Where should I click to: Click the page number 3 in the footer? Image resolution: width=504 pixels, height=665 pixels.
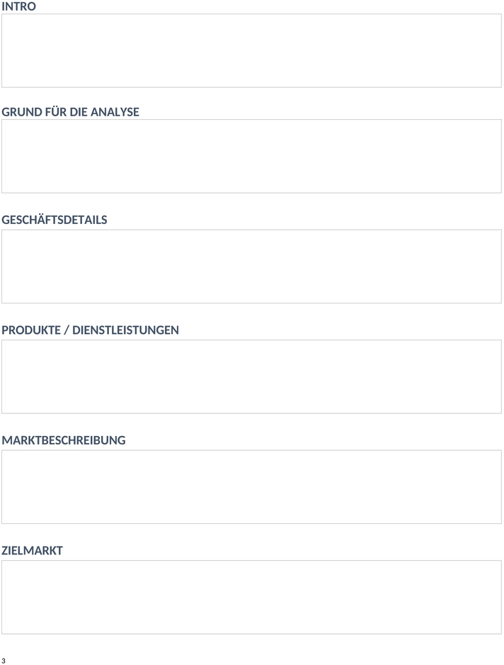click(4, 661)
